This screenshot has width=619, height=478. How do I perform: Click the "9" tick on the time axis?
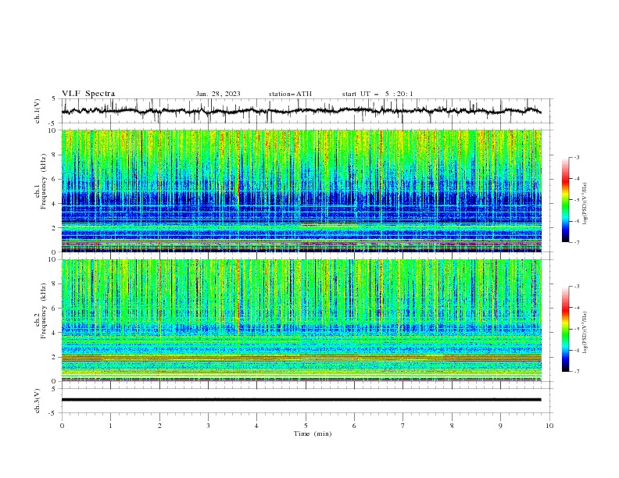click(x=500, y=426)
